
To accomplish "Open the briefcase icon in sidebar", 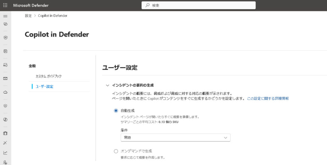I will pyautogui.click(x=5, y=133).
